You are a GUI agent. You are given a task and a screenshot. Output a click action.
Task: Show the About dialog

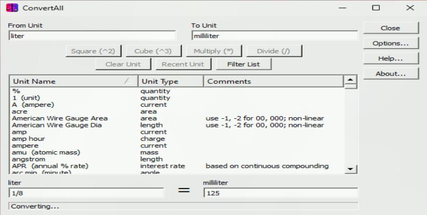pyautogui.click(x=384, y=74)
